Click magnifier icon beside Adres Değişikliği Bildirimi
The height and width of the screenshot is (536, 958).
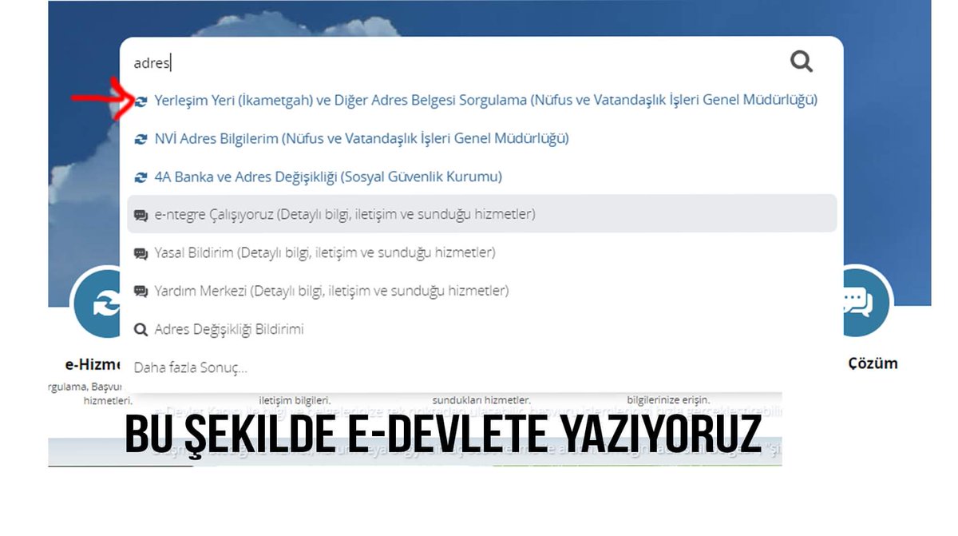click(141, 328)
